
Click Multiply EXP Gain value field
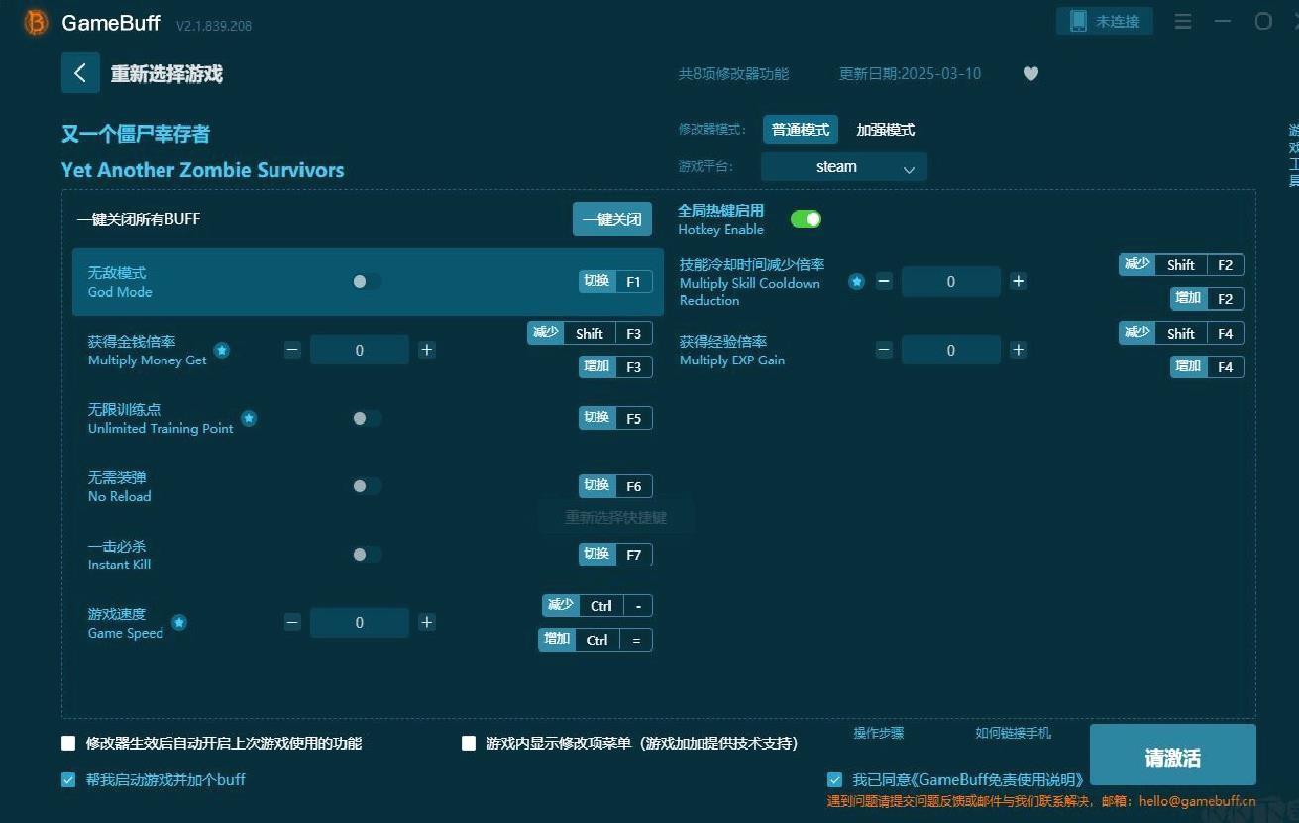(951, 350)
